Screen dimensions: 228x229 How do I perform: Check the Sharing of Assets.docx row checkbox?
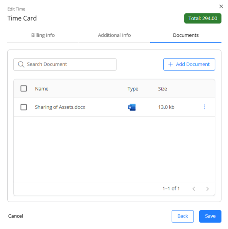[23, 107]
